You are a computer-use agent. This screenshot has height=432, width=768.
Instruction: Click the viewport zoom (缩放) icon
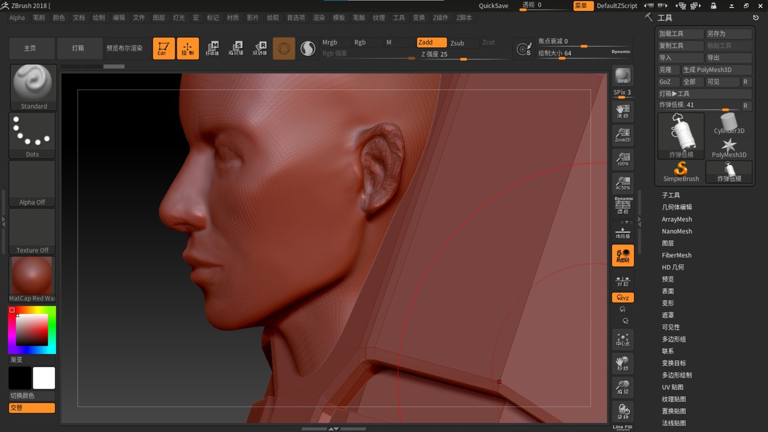[623, 387]
